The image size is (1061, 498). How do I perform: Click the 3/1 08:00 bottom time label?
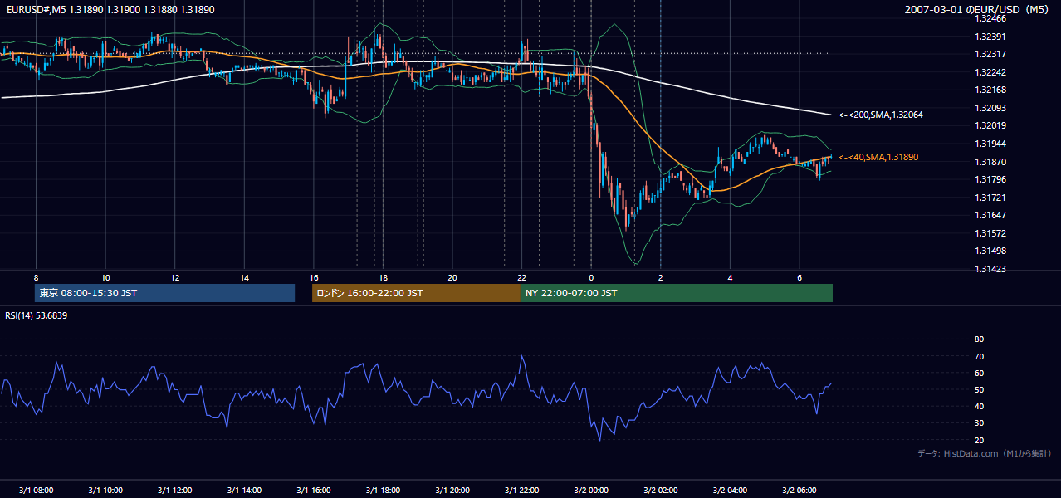point(36,491)
